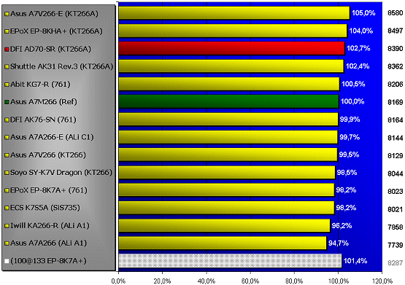Click the score value 8169

pyautogui.click(x=396, y=102)
